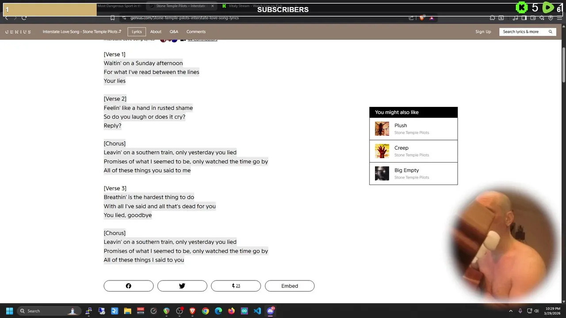The width and height of the screenshot is (566, 318).
Task: Switch to the Most Dangerous Sport tab
Action: (x=119, y=6)
